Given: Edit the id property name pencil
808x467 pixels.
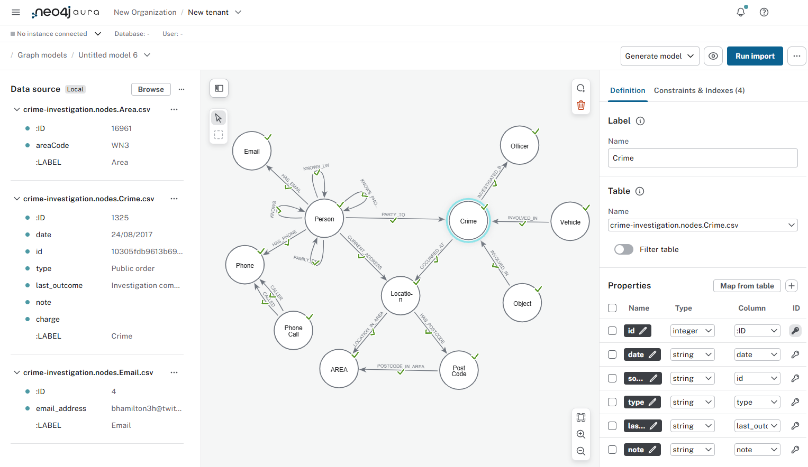Looking at the screenshot, I should click(643, 331).
